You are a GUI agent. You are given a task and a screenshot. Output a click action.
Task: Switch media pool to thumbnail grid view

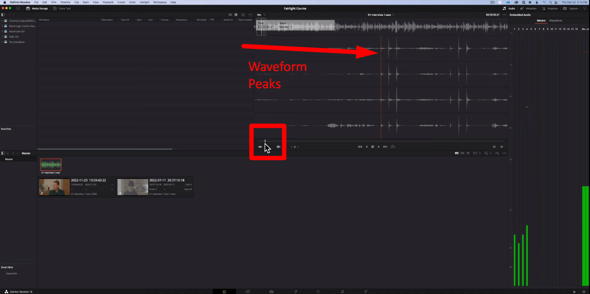click(462, 153)
